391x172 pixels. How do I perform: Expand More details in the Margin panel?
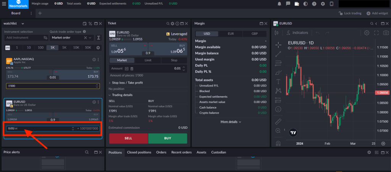pos(231,122)
